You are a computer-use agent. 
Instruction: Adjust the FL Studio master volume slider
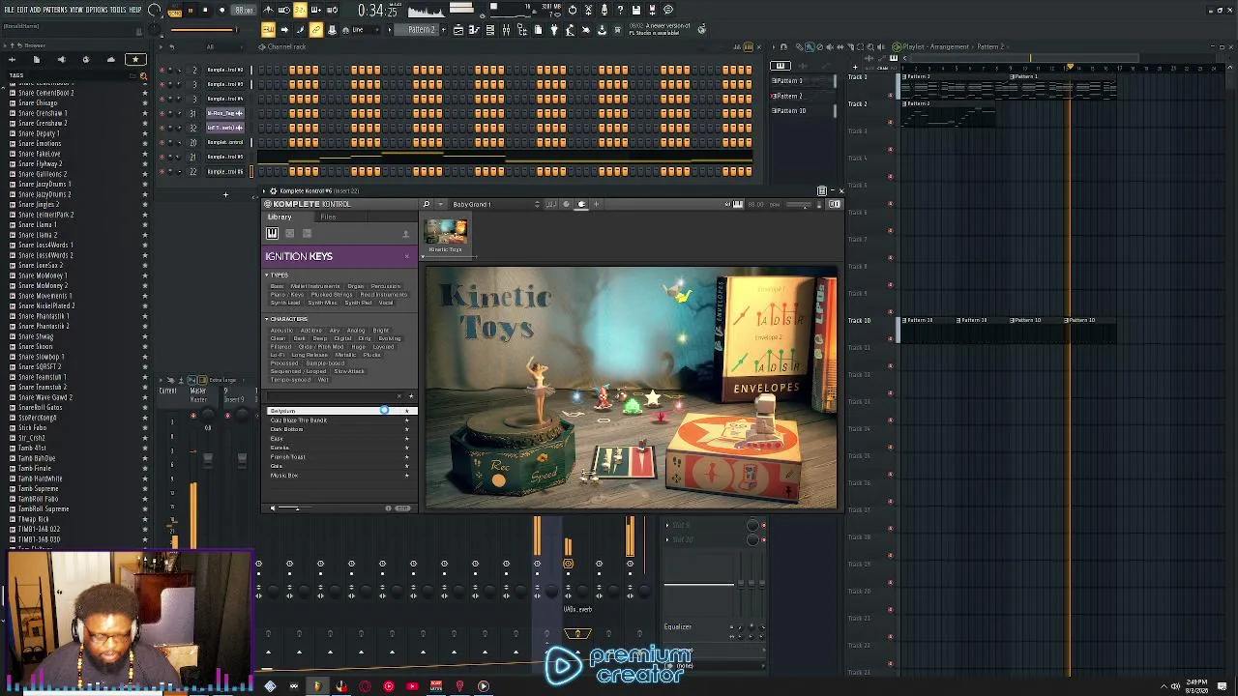coord(205,30)
